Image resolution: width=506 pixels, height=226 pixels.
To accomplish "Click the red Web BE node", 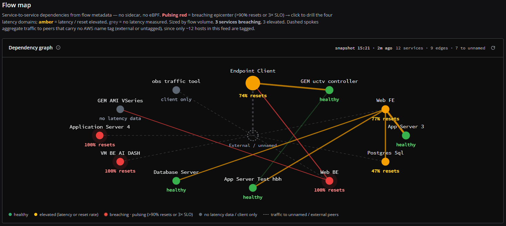I will pyautogui.click(x=329, y=181).
